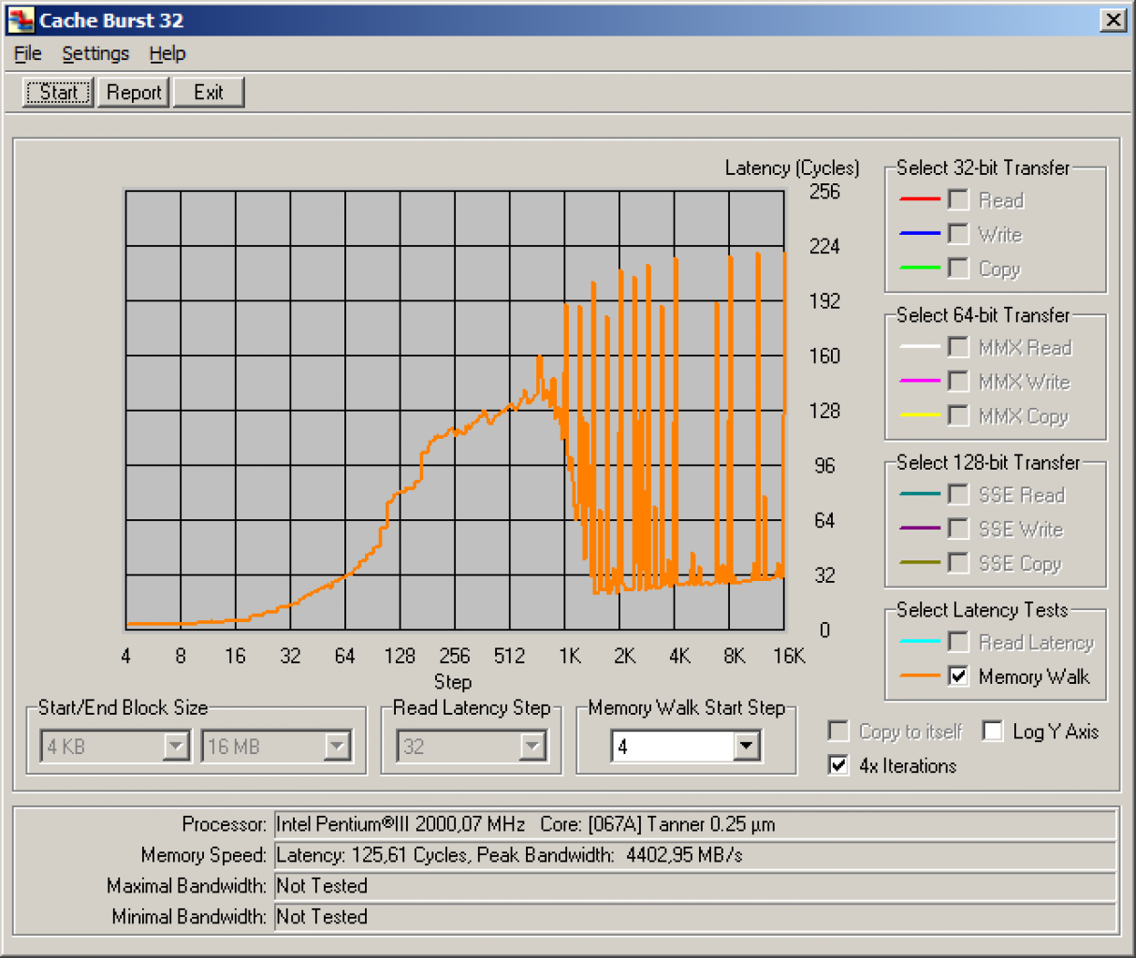Click the blue Write legend line

(x=920, y=233)
